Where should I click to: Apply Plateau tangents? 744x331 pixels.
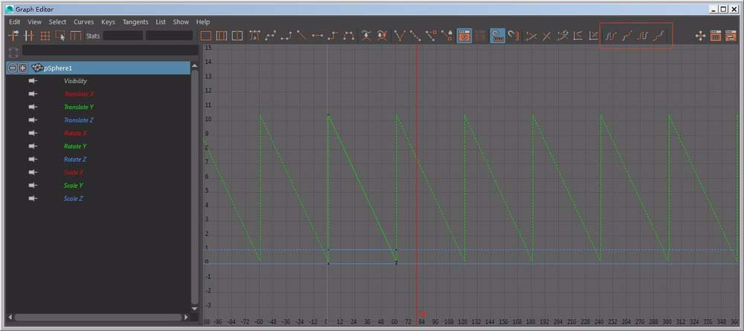(348, 36)
